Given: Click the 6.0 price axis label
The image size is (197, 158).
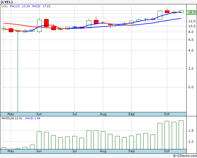Looking at the screenshot, I should click(x=191, y=40).
